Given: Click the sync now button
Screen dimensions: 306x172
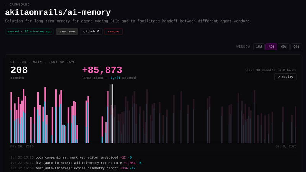Looking at the screenshot, I should (67, 31).
